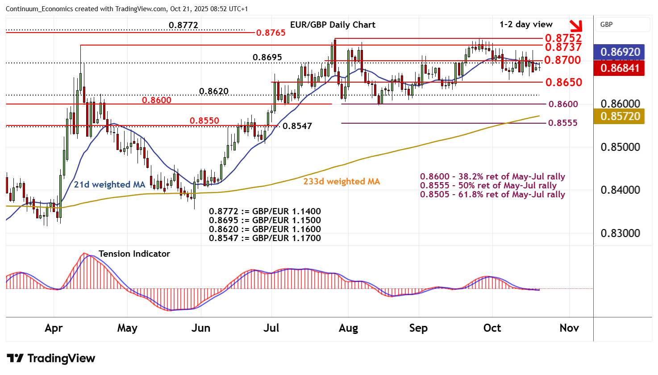Image resolution: width=658 pixels, height=375 pixels.
Task: Click the 0.8765 red level label
Action: coord(271,33)
